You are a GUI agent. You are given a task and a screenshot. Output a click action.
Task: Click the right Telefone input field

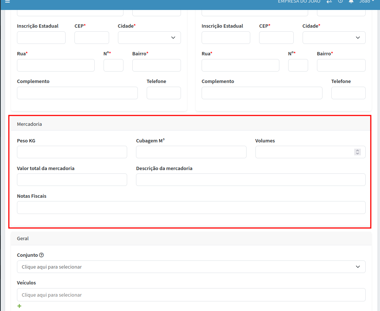348,93
